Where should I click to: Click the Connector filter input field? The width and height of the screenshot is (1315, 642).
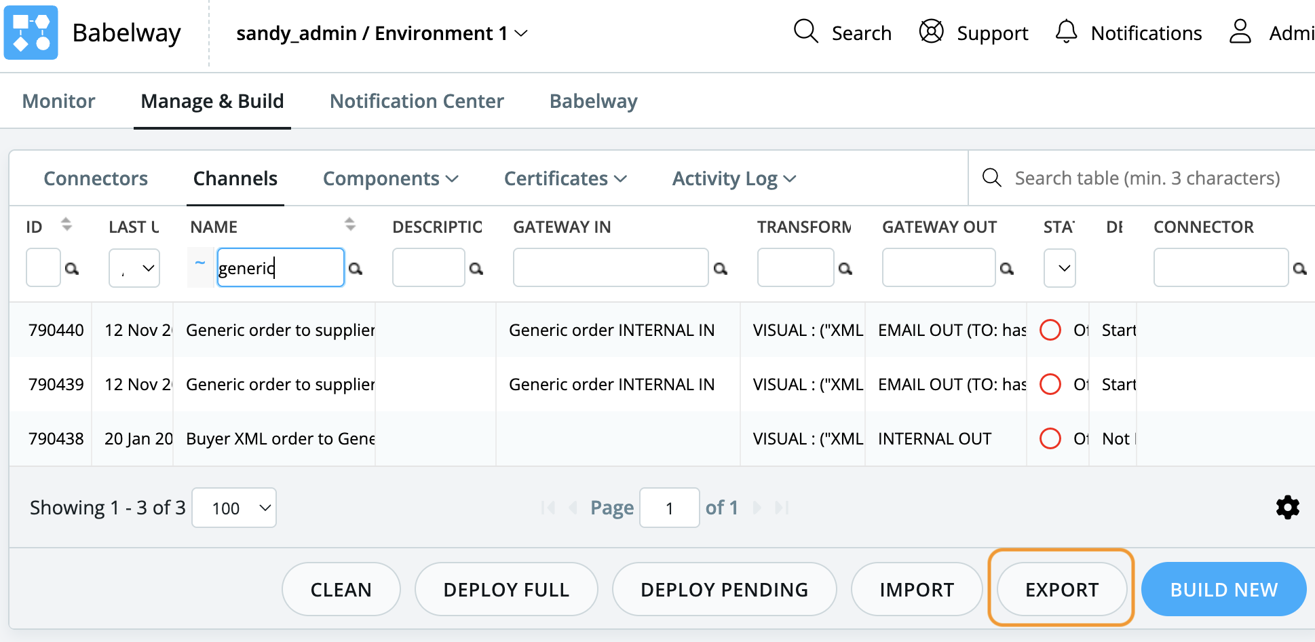[1221, 267]
